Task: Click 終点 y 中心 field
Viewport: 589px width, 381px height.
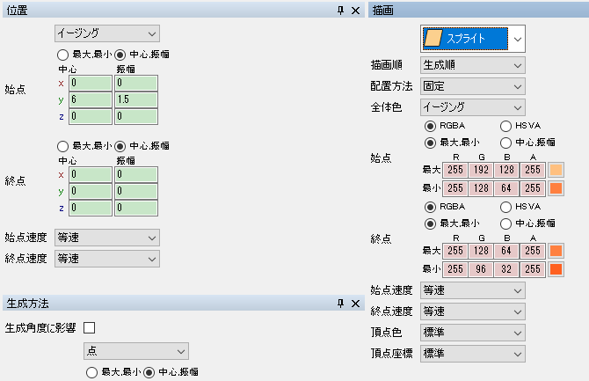Action: tap(91, 191)
